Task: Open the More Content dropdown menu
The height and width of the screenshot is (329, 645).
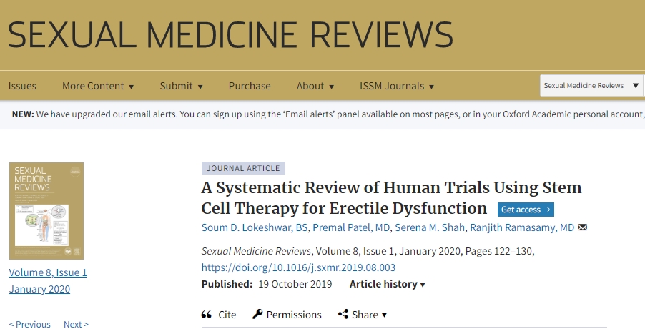Action: (97, 86)
